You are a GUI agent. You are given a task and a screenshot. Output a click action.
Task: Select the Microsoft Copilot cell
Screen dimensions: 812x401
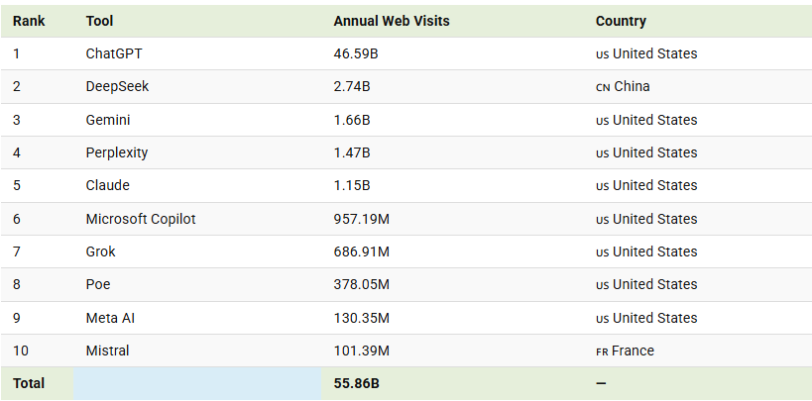(x=141, y=219)
